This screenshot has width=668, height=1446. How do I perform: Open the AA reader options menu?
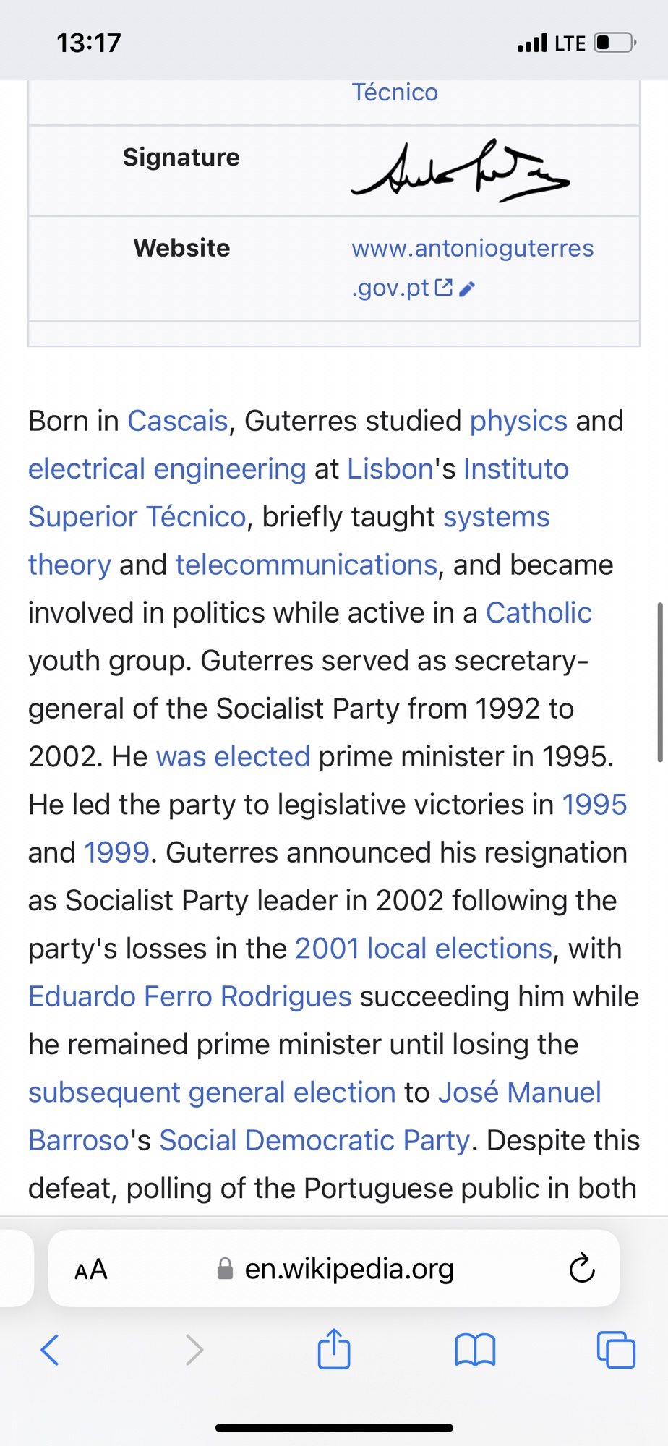(91, 1269)
